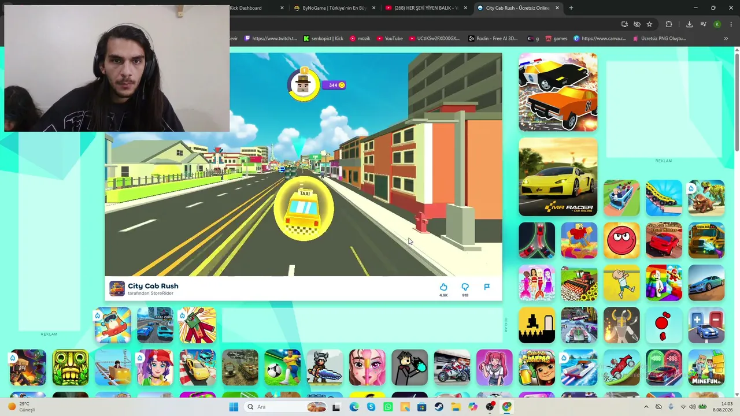Image resolution: width=740 pixels, height=416 pixels.
Task: Open the Chrome profile avatar
Action: point(717,24)
